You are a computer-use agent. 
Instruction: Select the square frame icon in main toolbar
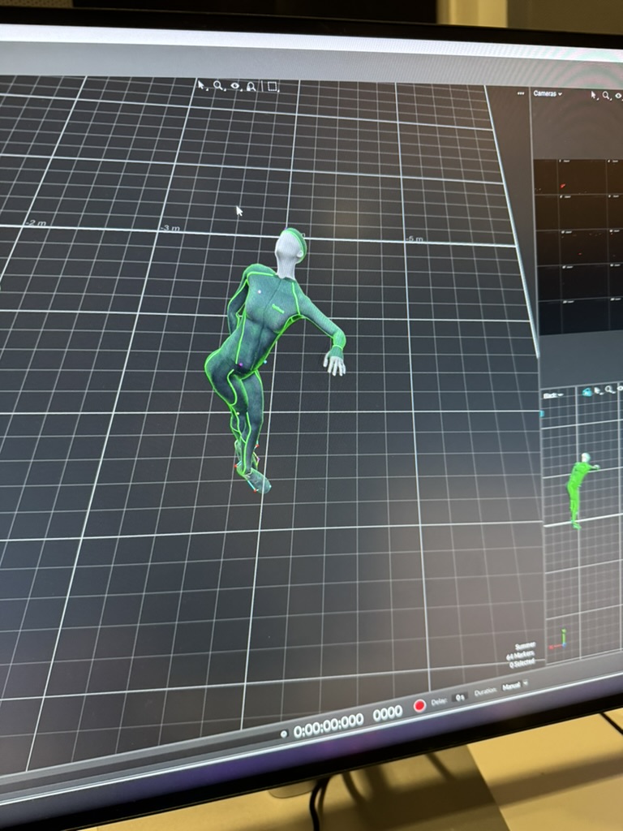pos(273,87)
